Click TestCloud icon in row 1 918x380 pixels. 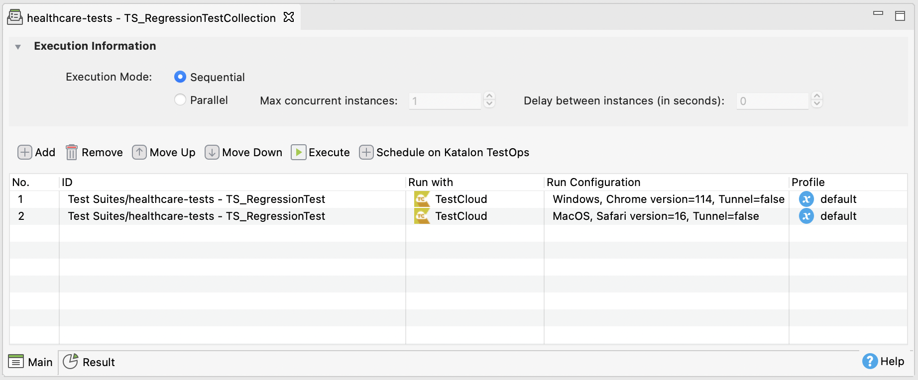click(422, 199)
